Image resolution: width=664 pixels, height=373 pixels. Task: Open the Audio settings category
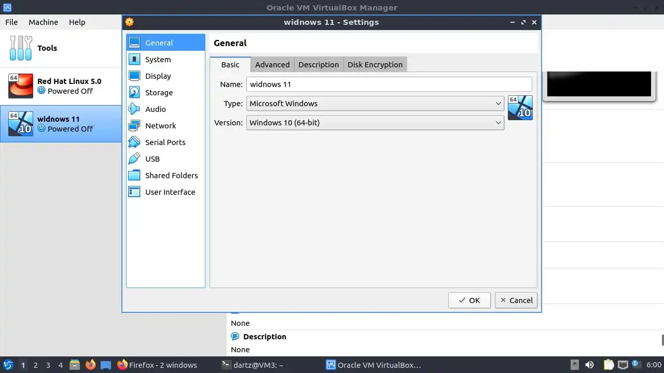point(165,109)
